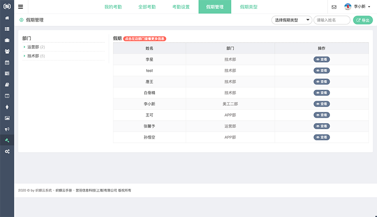Toggle the hamburger menu icon
The image size is (377, 217).
pyautogui.click(x=21, y=7)
